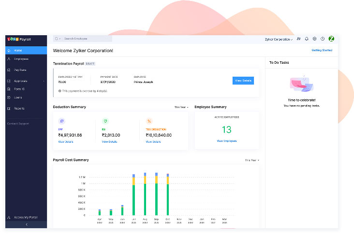Go to Pay Runs in sidebar
This screenshot has height=234, width=354.
(20, 70)
